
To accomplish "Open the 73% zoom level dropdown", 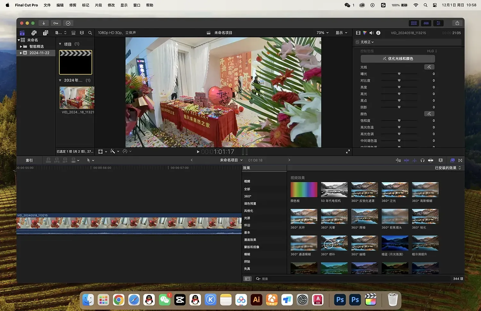I will click(x=322, y=33).
